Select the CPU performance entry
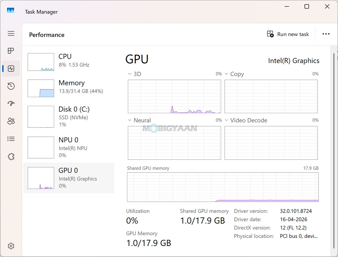 pyautogui.click(x=69, y=62)
